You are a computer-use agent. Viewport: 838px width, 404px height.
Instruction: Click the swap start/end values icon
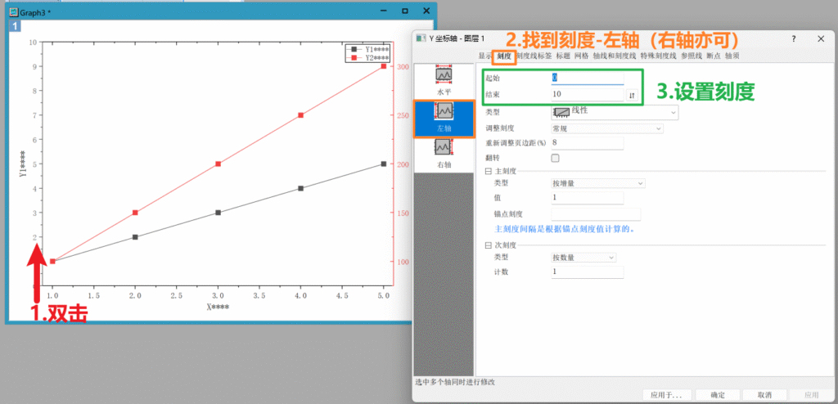coord(632,96)
